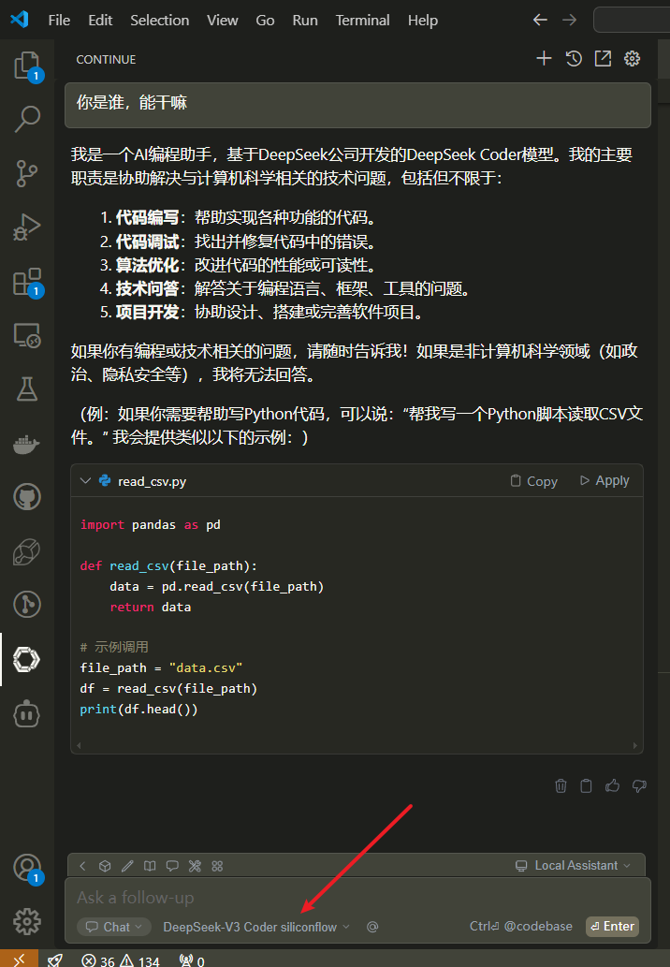670x967 pixels.
Task: Open the Terminal menu
Action: (x=362, y=20)
